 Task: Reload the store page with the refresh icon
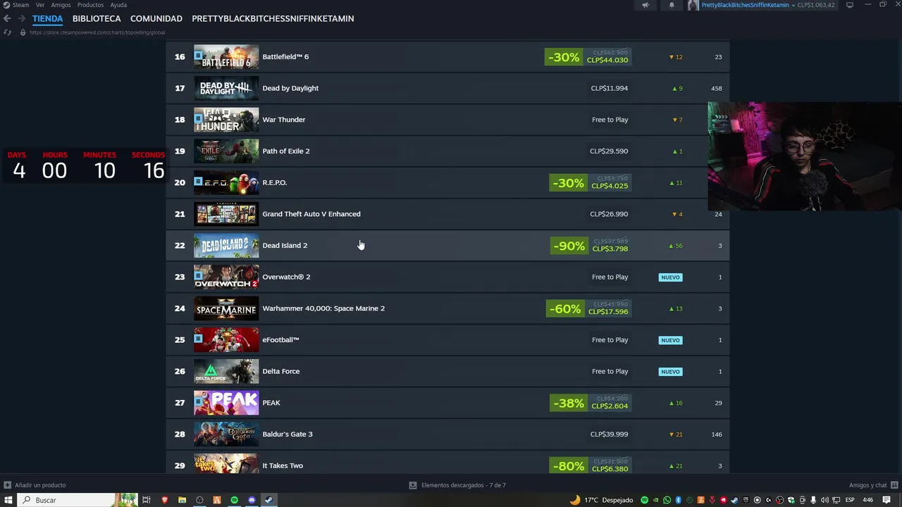[8, 32]
